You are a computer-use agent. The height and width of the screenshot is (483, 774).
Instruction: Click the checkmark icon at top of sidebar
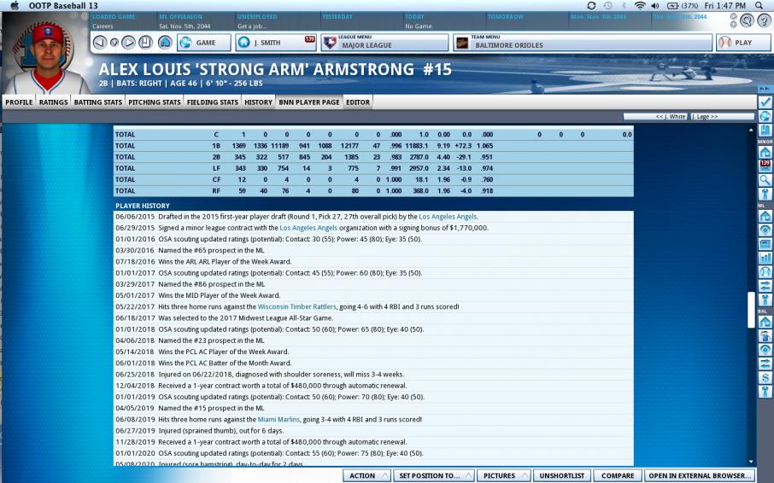pos(765,102)
